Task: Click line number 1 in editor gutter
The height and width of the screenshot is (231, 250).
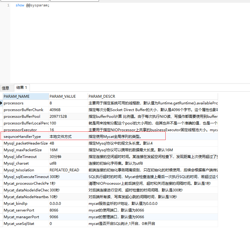Action: tap(8, 5)
